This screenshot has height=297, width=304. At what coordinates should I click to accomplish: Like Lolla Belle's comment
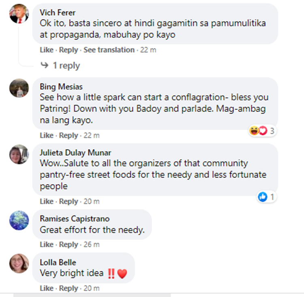[x=46, y=288]
